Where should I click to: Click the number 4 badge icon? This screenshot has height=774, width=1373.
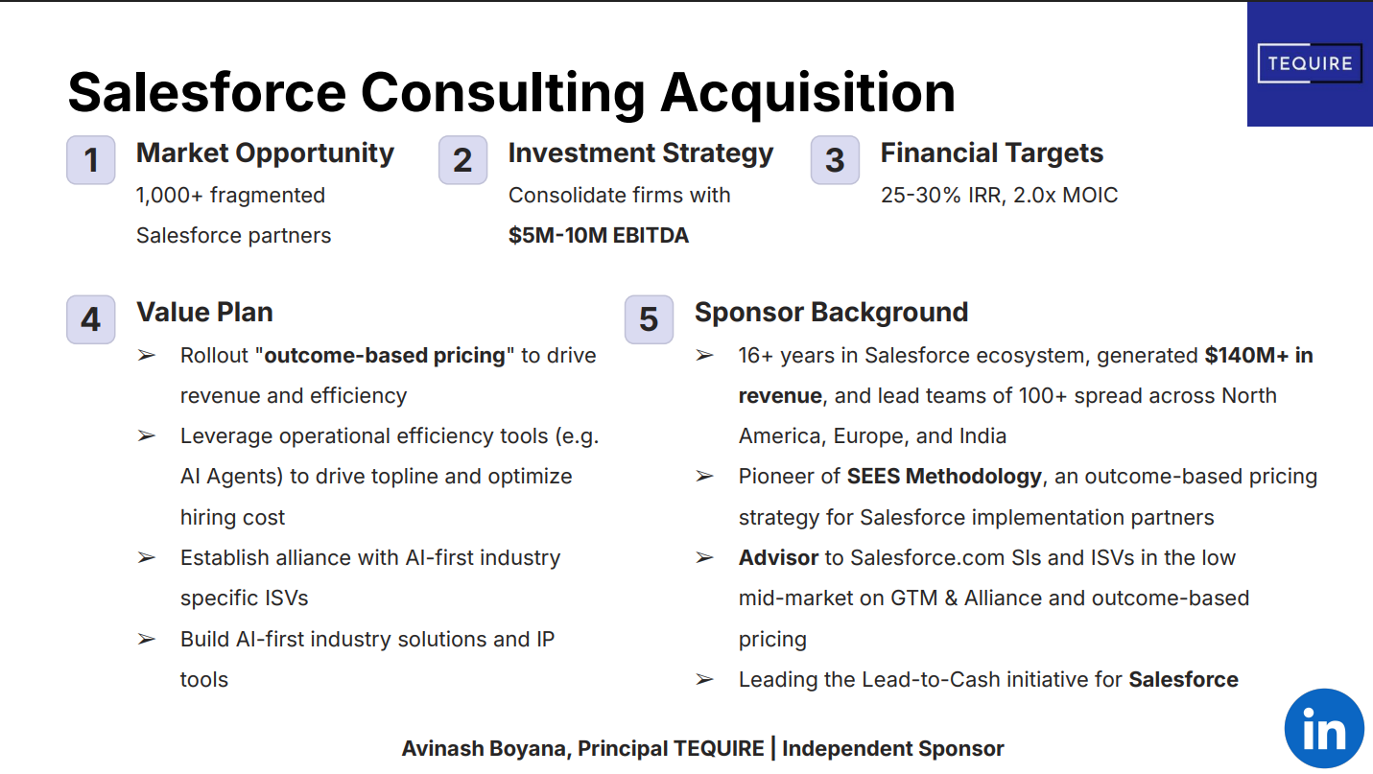(91, 319)
